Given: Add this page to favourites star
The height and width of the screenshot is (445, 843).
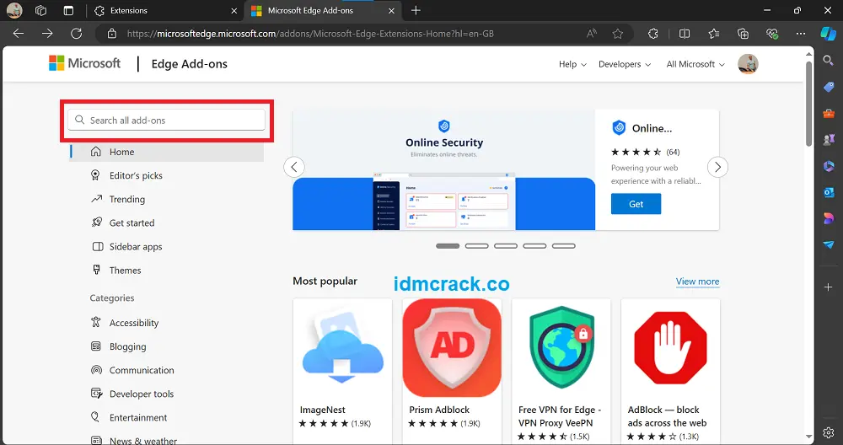Looking at the screenshot, I should 618,34.
